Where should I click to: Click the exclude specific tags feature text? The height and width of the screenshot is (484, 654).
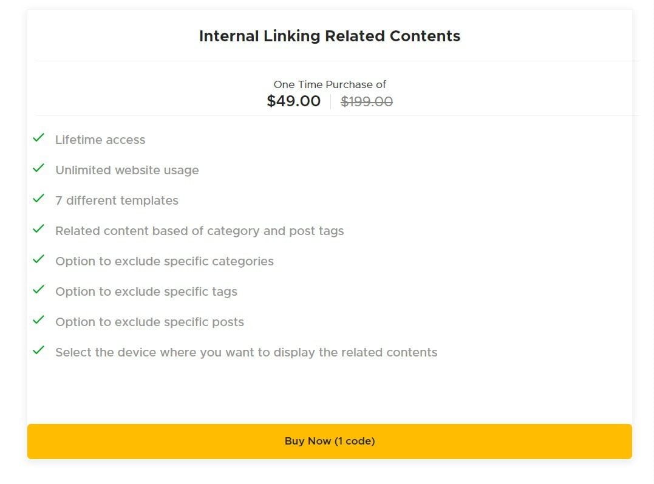(146, 291)
